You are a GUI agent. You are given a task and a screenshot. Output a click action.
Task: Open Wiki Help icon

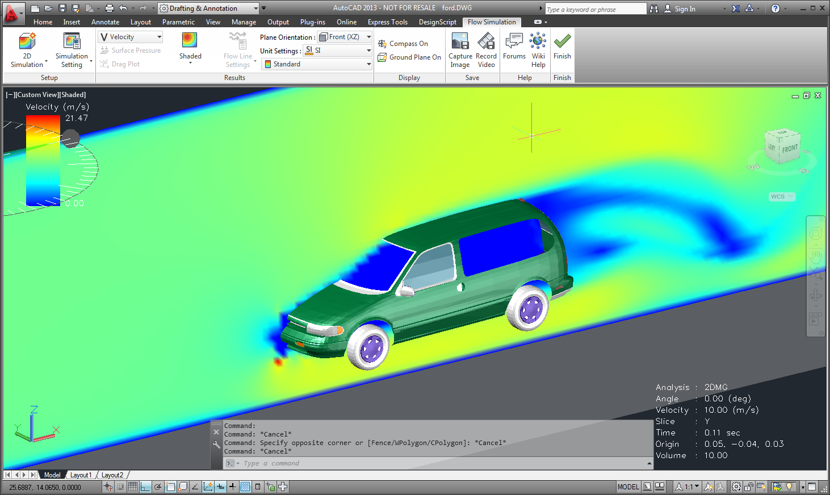538,41
